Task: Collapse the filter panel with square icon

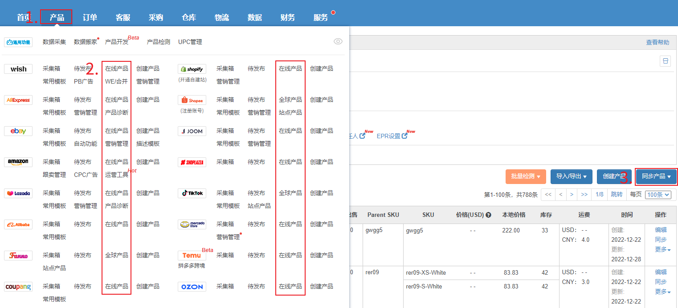Action: (x=665, y=61)
